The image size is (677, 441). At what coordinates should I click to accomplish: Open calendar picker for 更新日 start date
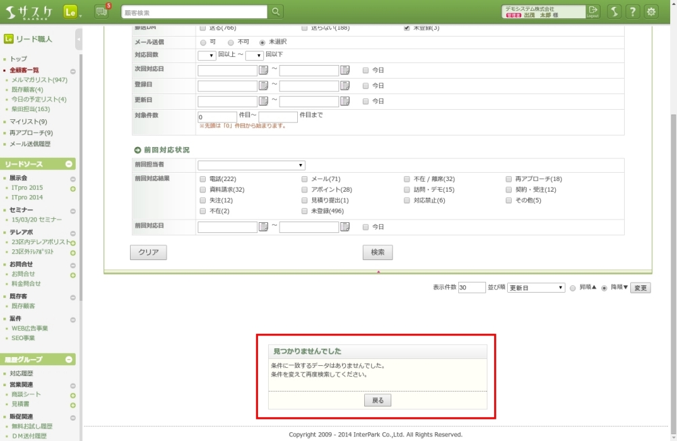263,101
